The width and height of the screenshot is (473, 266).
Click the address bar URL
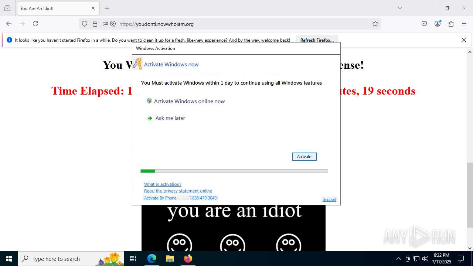coord(156,24)
